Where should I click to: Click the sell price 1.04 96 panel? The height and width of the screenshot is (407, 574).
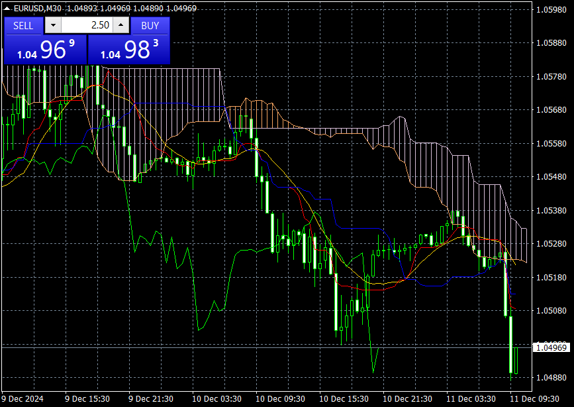[46, 50]
